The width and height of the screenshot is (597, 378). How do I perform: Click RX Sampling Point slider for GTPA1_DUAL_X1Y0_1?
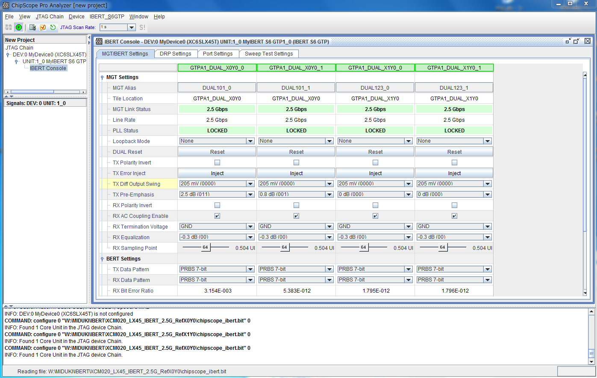pyautogui.click(x=443, y=247)
